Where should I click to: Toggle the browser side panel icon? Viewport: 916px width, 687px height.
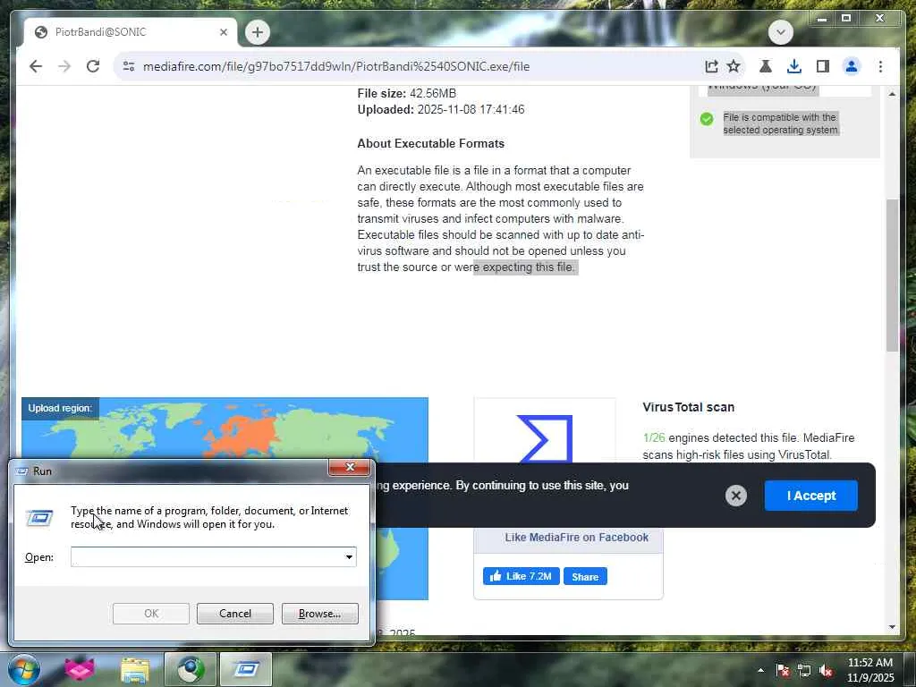(823, 66)
